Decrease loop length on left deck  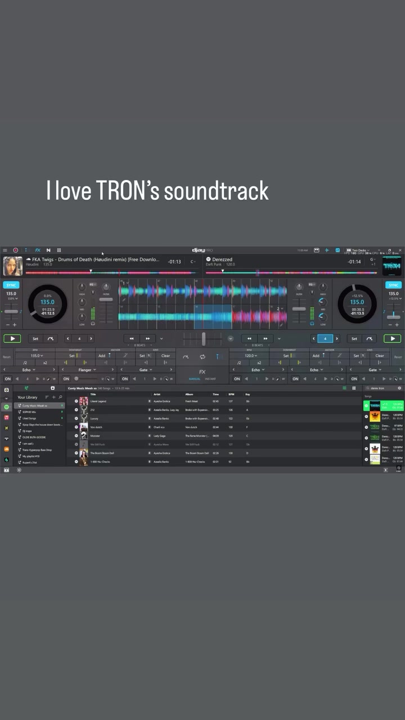point(68,339)
